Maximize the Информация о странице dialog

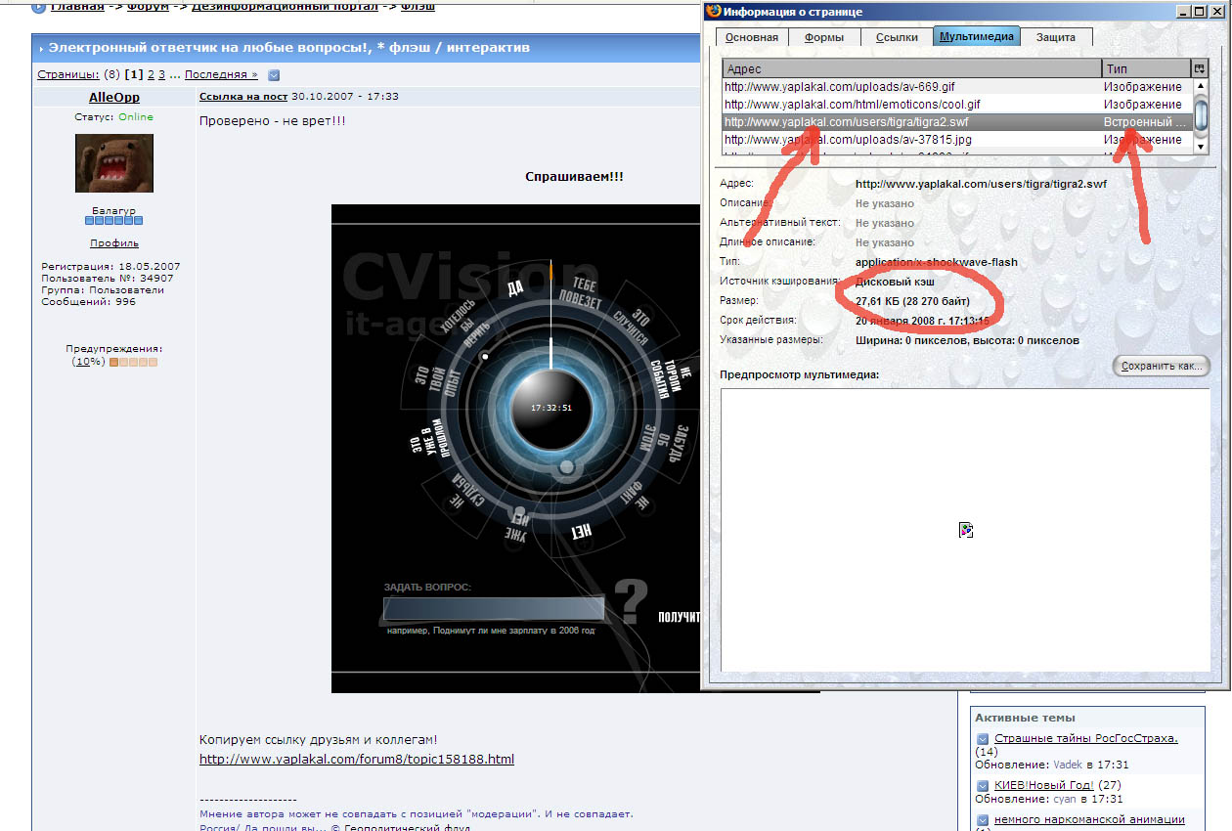[1200, 11]
